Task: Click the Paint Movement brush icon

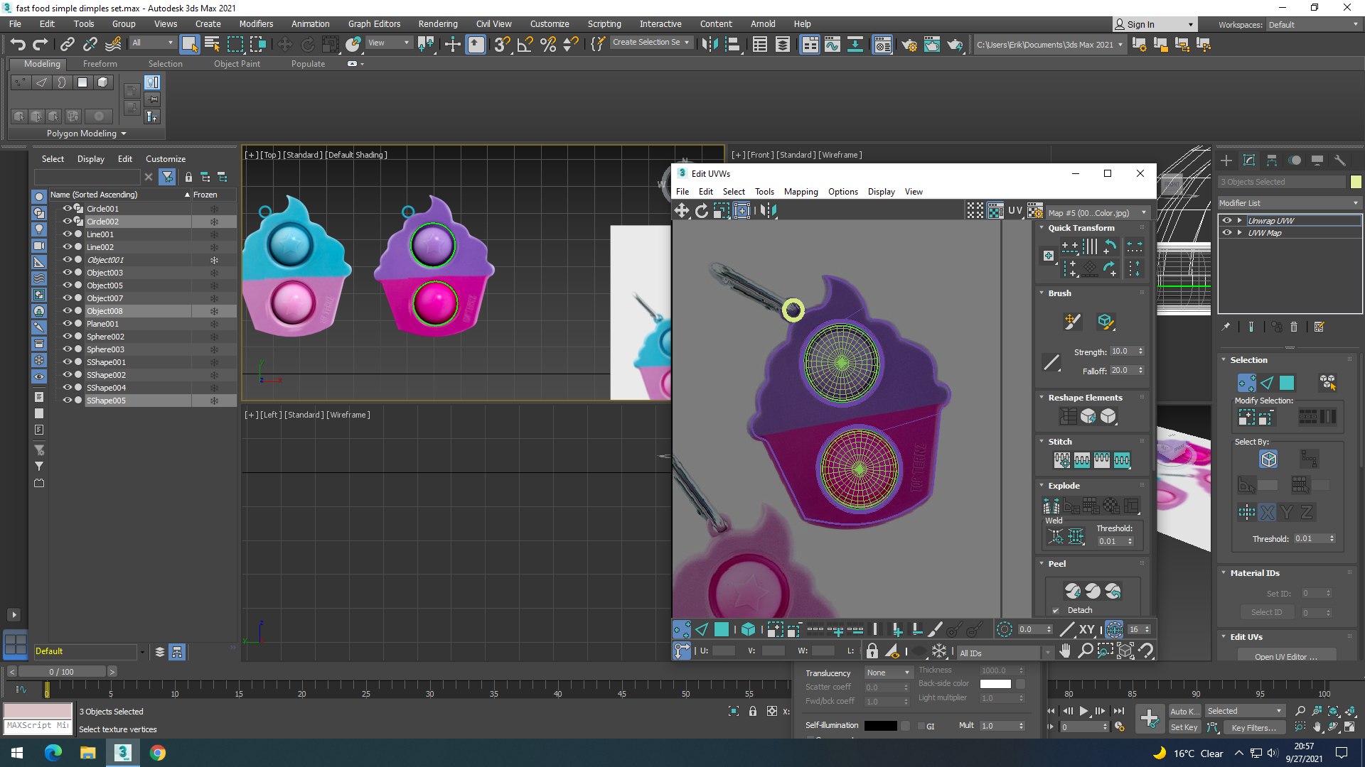Action: (x=1072, y=321)
